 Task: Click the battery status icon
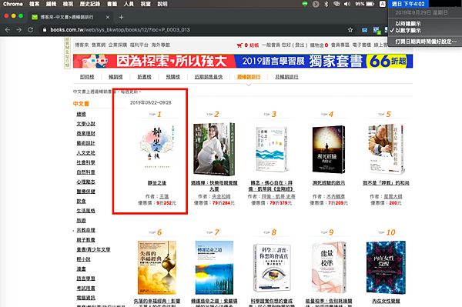click(x=370, y=4)
